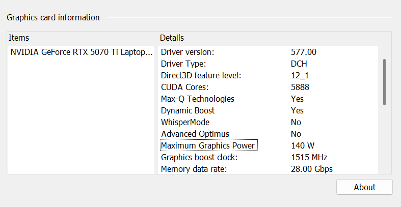Select Direct3D feature level label
Screen dimensions: 401x207
(201, 76)
